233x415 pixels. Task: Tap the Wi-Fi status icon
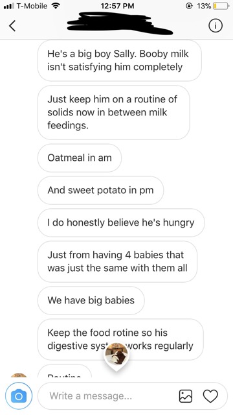click(x=55, y=6)
